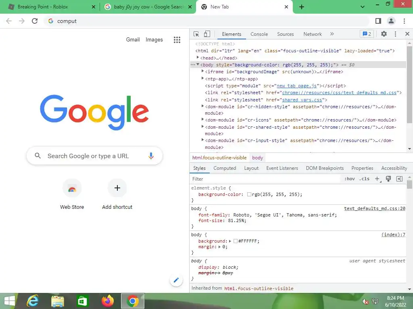
Task: Toggle the device toolbar icon
Action: [x=207, y=34]
